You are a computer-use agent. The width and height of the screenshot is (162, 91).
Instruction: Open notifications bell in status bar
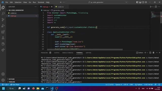pyautogui.click(x=159, y=84)
